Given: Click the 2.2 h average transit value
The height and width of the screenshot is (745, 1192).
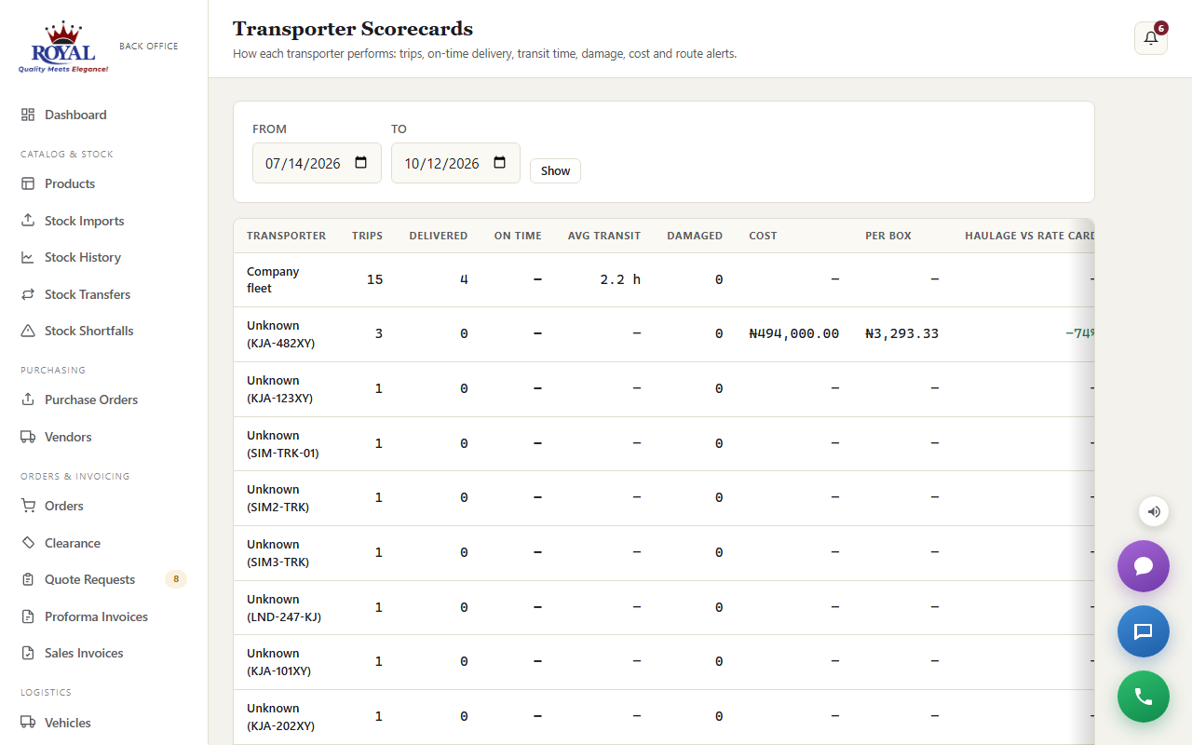Looking at the screenshot, I should [x=620, y=279].
